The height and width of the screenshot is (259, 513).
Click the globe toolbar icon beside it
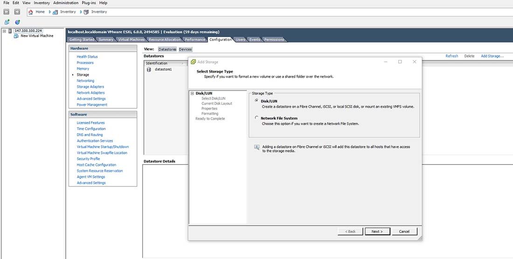point(17,22)
